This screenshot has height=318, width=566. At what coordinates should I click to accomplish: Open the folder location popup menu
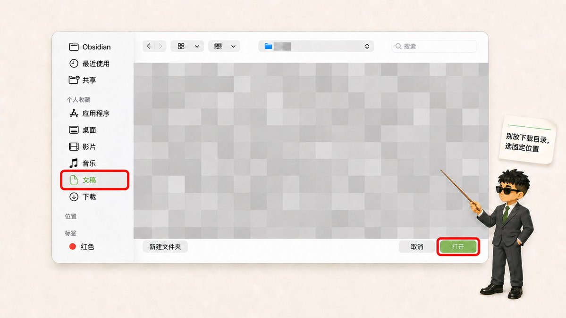click(x=316, y=46)
